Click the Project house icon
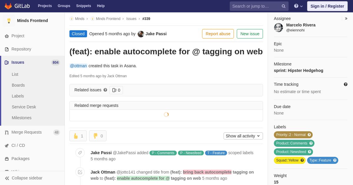353x185 pixels. [7, 36]
